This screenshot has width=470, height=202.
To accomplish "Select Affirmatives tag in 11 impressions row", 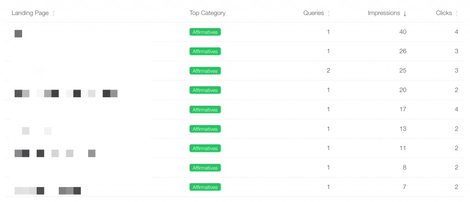I will 205,148.
